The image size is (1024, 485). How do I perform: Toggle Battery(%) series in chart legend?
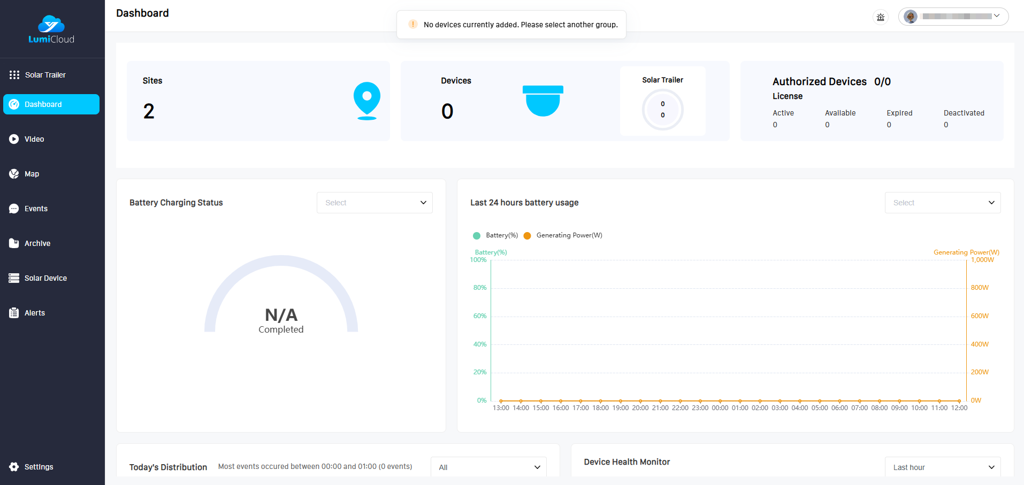pyautogui.click(x=495, y=235)
